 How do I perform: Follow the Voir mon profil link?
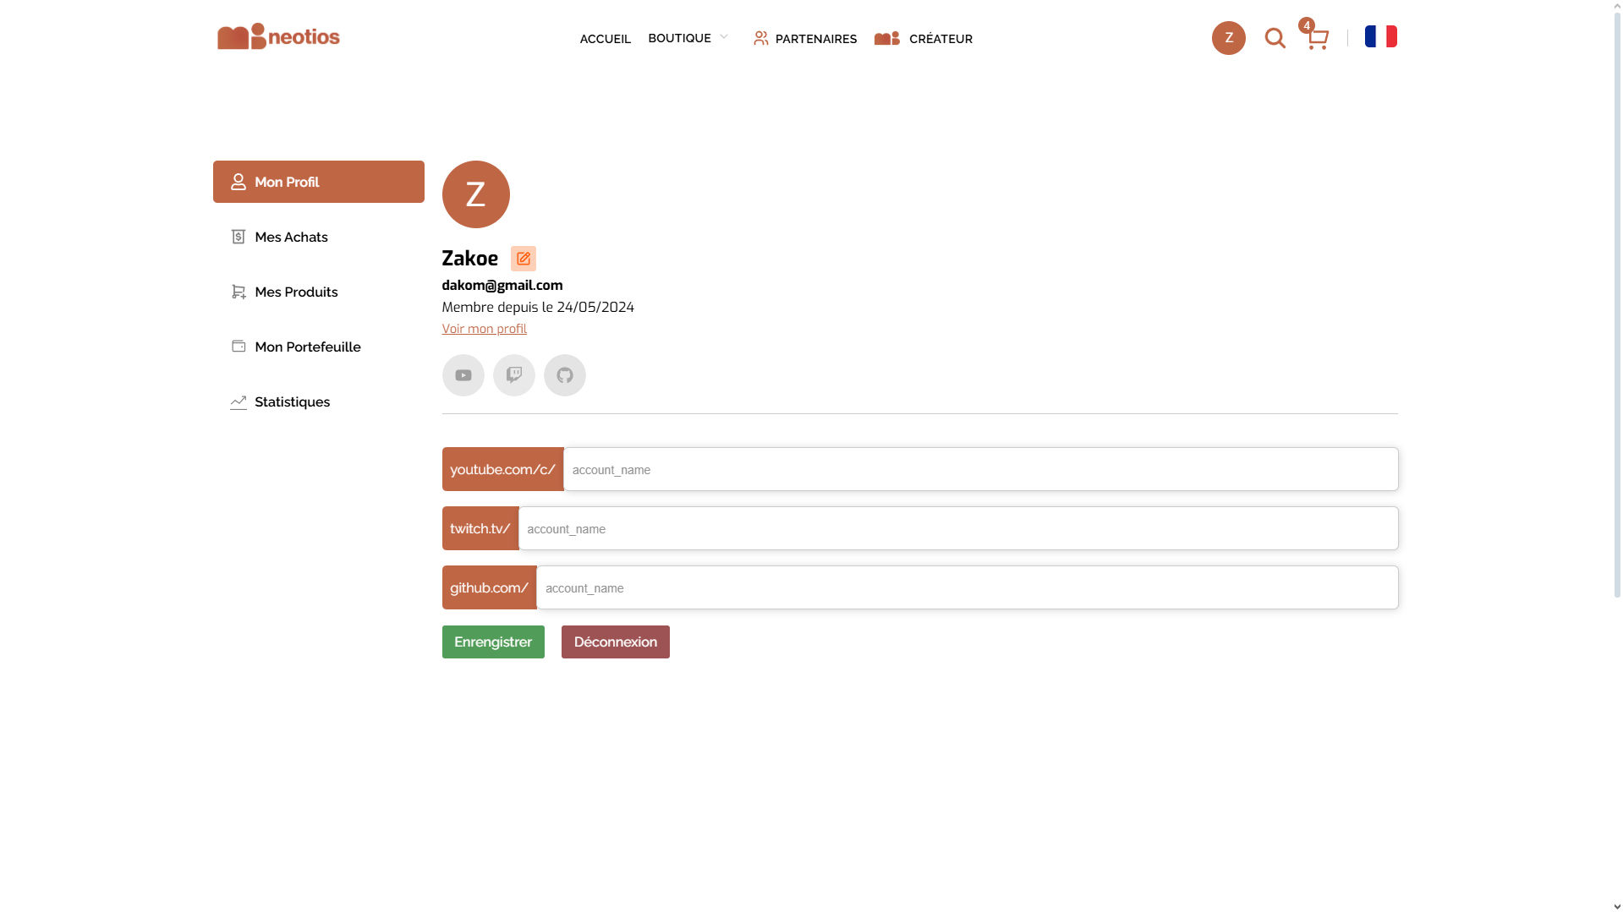coord(484,329)
